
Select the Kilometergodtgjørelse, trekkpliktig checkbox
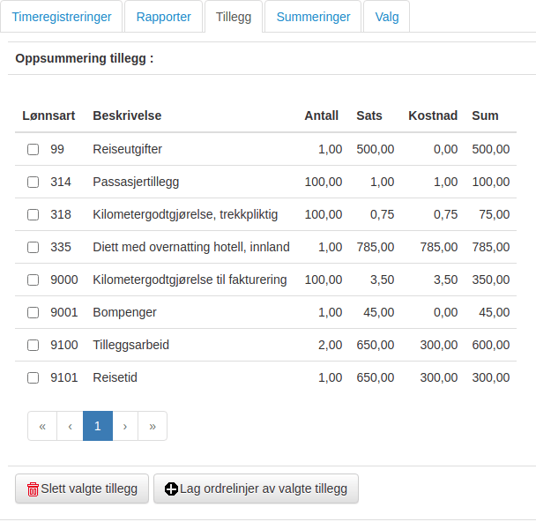[x=33, y=214]
